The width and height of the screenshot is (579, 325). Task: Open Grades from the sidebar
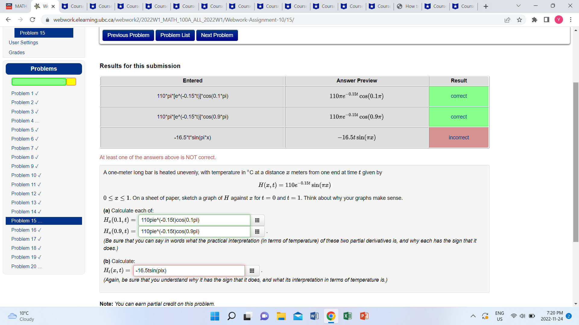17,52
